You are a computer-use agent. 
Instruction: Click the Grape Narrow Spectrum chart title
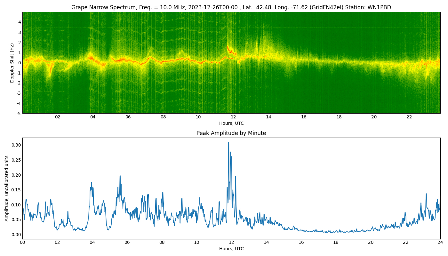tap(231, 7)
